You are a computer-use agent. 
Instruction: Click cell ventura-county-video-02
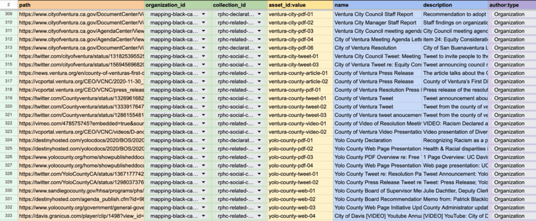[x=300, y=132]
